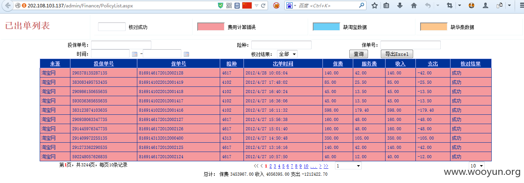Sort table by 投保单号 column header
The image size is (524, 183).
(104, 64)
